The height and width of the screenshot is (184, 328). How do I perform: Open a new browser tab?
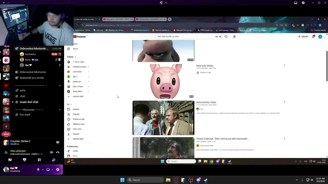pyautogui.click(x=169, y=19)
